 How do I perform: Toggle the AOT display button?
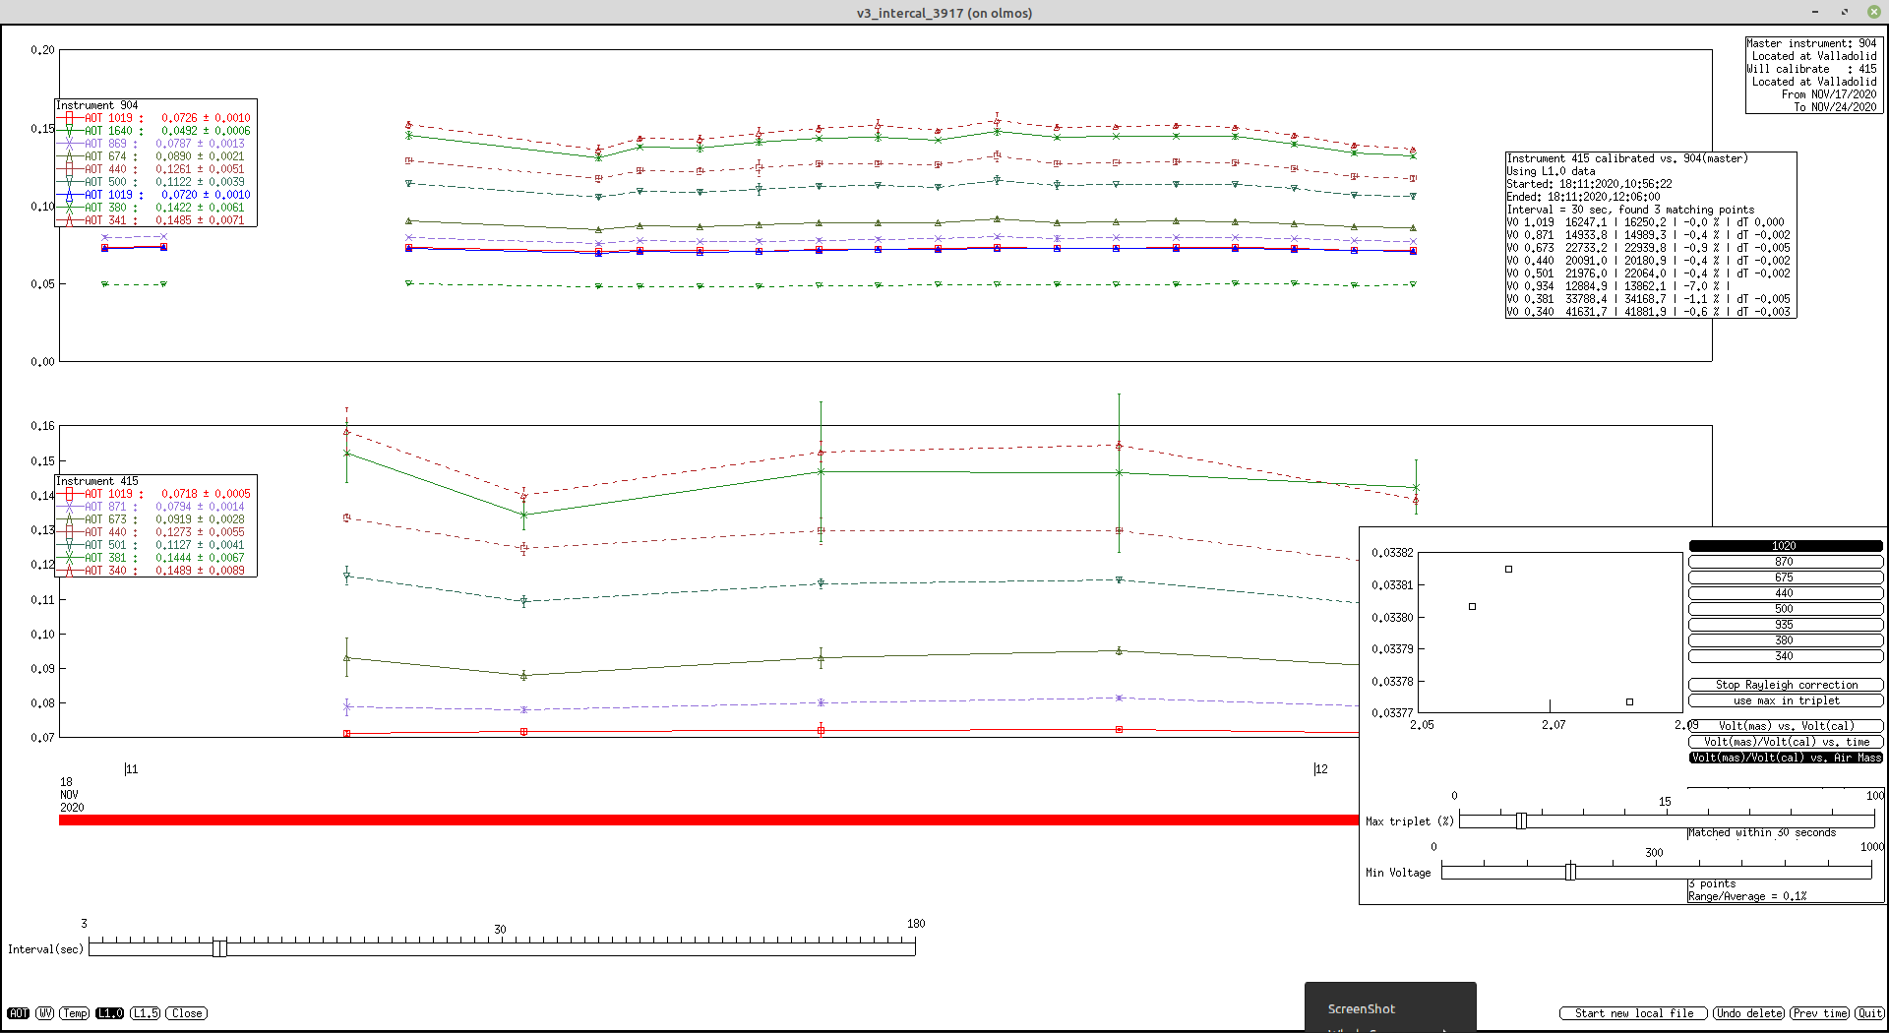coord(19,1013)
